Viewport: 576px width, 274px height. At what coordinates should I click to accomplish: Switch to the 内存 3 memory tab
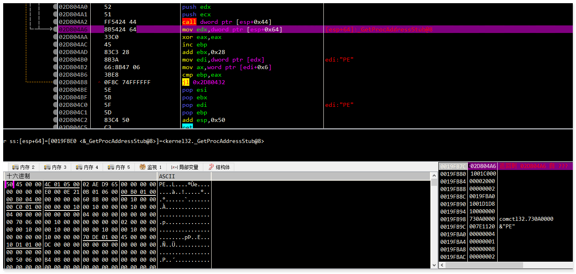(55, 167)
